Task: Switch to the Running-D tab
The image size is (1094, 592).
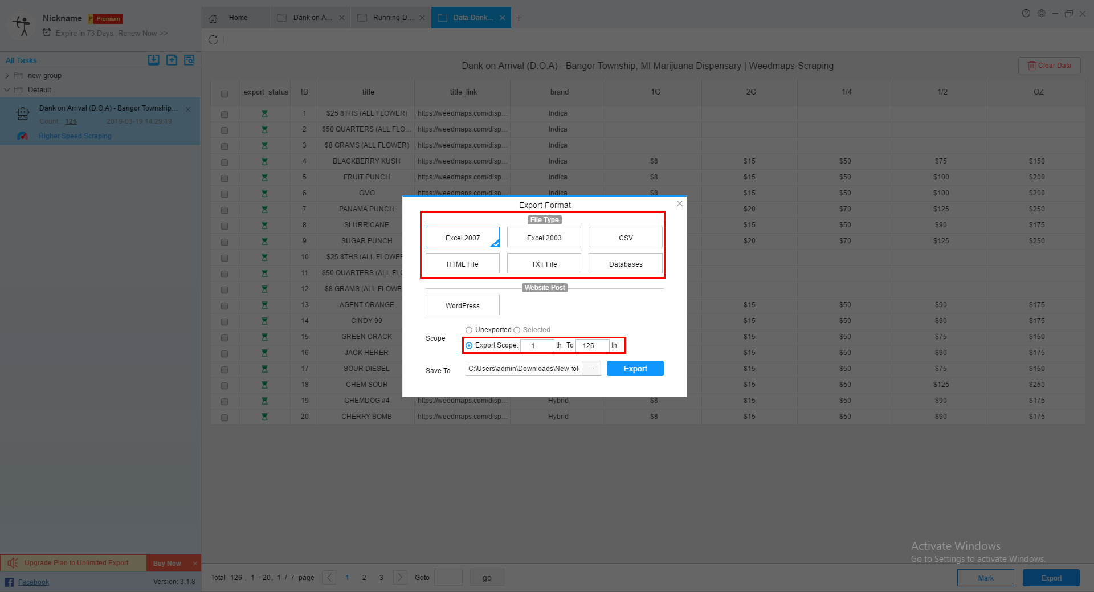Action: point(390,18)
